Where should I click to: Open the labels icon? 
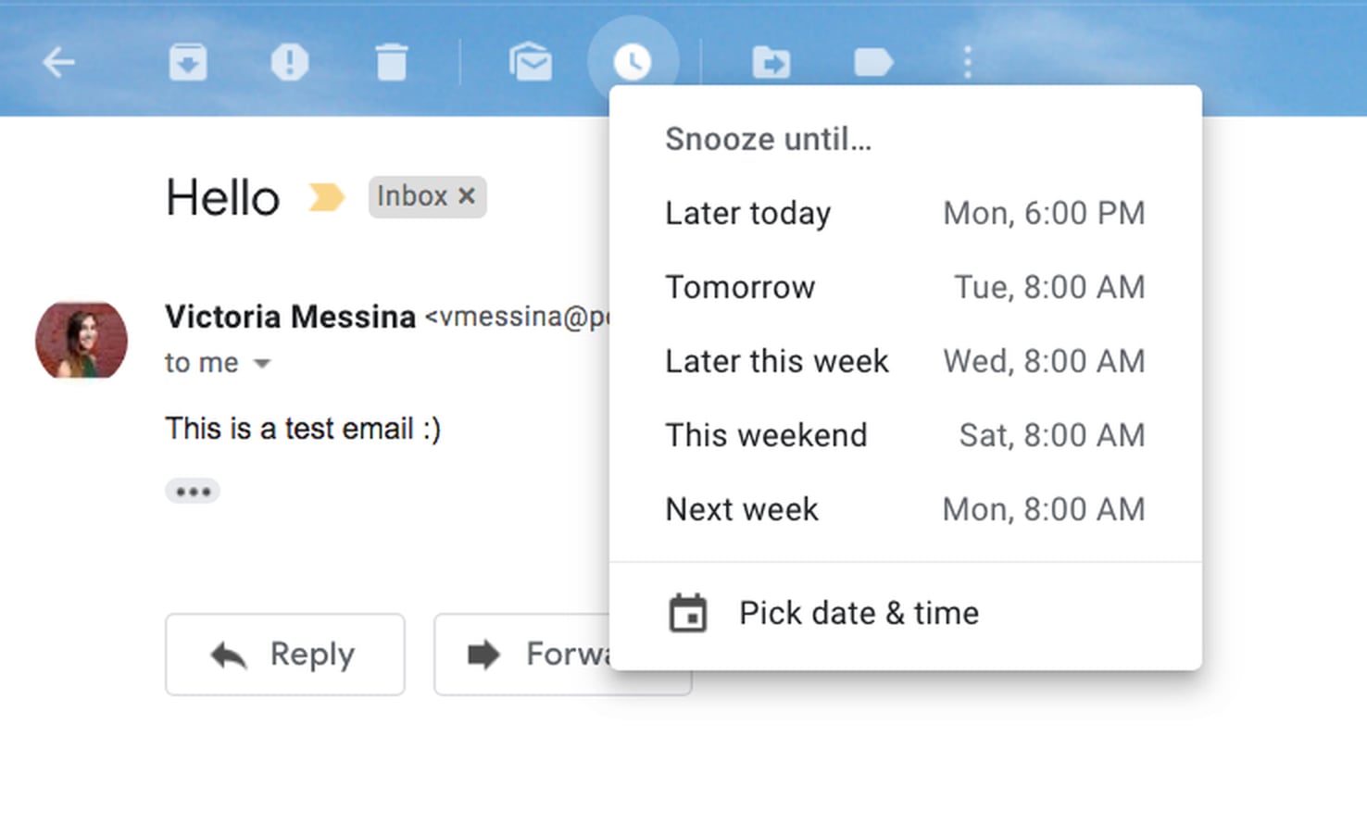pyautogui.click(x=872, y=62)
